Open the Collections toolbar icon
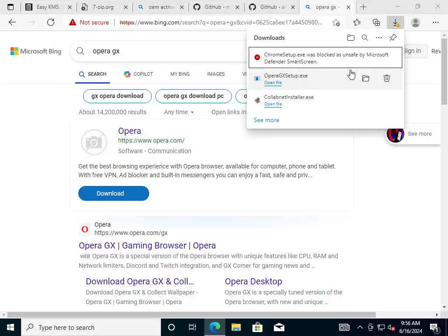 [376, 22]
